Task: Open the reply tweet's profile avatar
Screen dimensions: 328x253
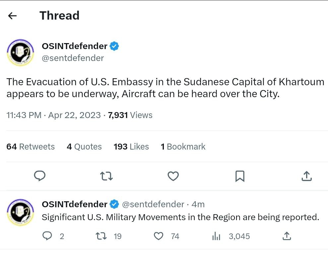Action: pos(20,212)
